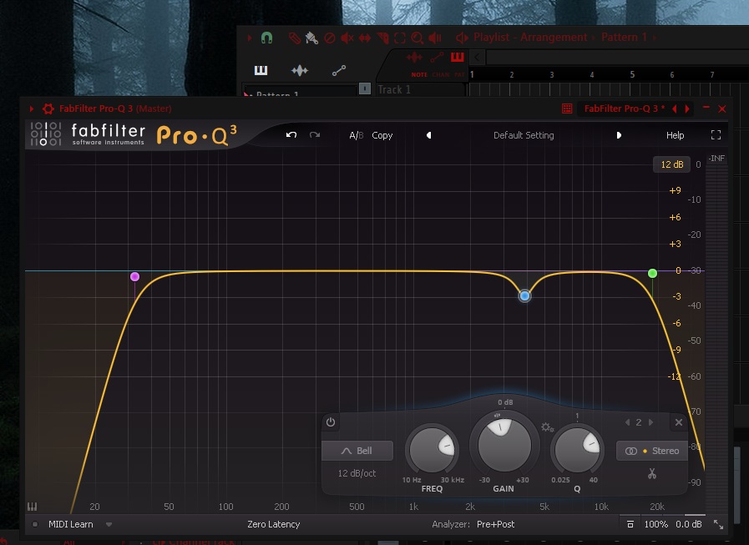Click the Copy button
Screen dimensions: 749x545
[382, 136]
